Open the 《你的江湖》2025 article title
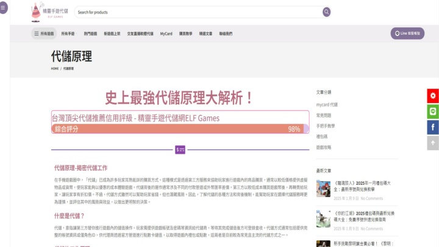Screen dimensions: 439x247 point(364,217)
